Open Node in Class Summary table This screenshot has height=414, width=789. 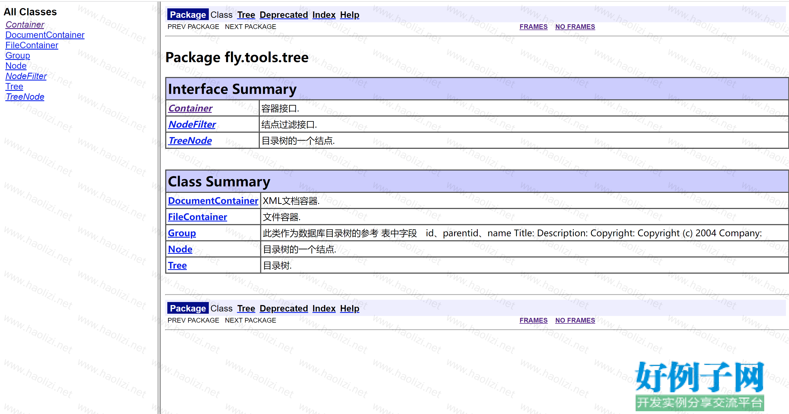[180, 249]
